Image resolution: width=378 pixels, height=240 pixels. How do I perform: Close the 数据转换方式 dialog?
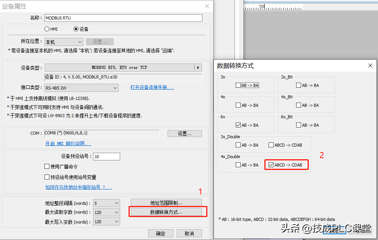point(370,65)
